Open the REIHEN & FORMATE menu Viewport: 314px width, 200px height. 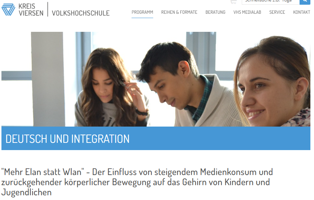[x=179, y=12]
